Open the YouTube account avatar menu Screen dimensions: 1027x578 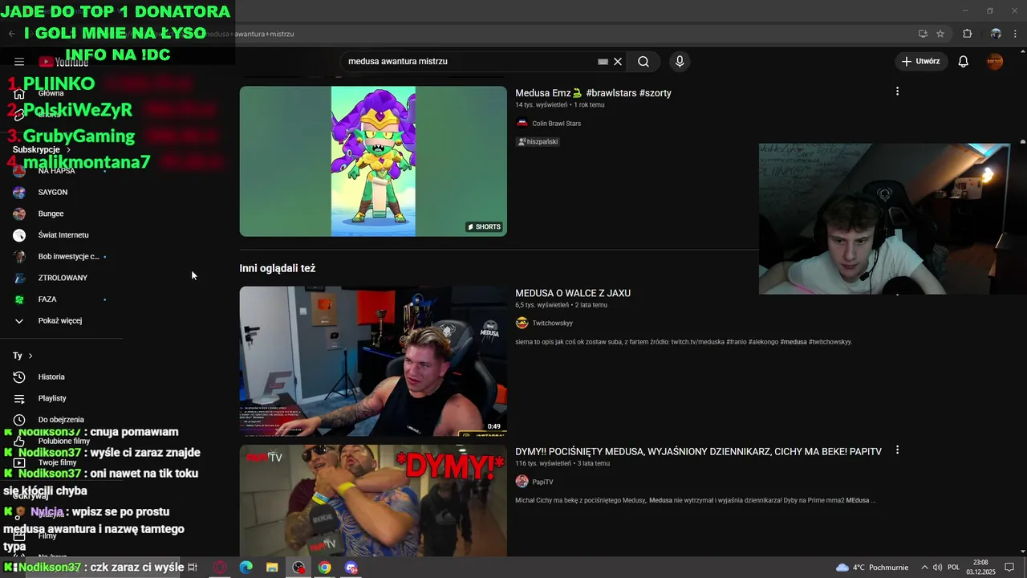pos(995,62)
